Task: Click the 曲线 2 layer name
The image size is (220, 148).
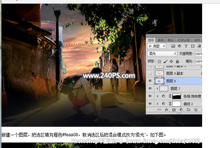Action: tap(188, 104)
